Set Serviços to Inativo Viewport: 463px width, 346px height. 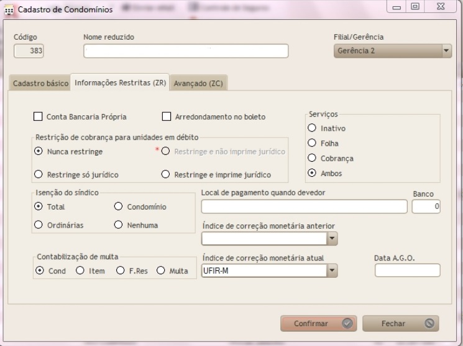pyautogui.click(x=312, y=128)
